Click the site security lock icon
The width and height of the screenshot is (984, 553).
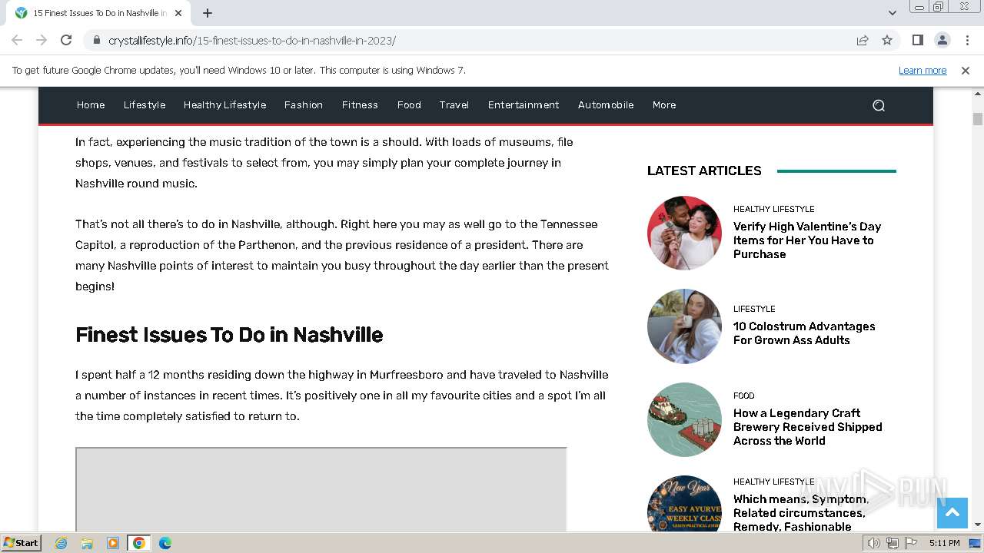point(96,40)
